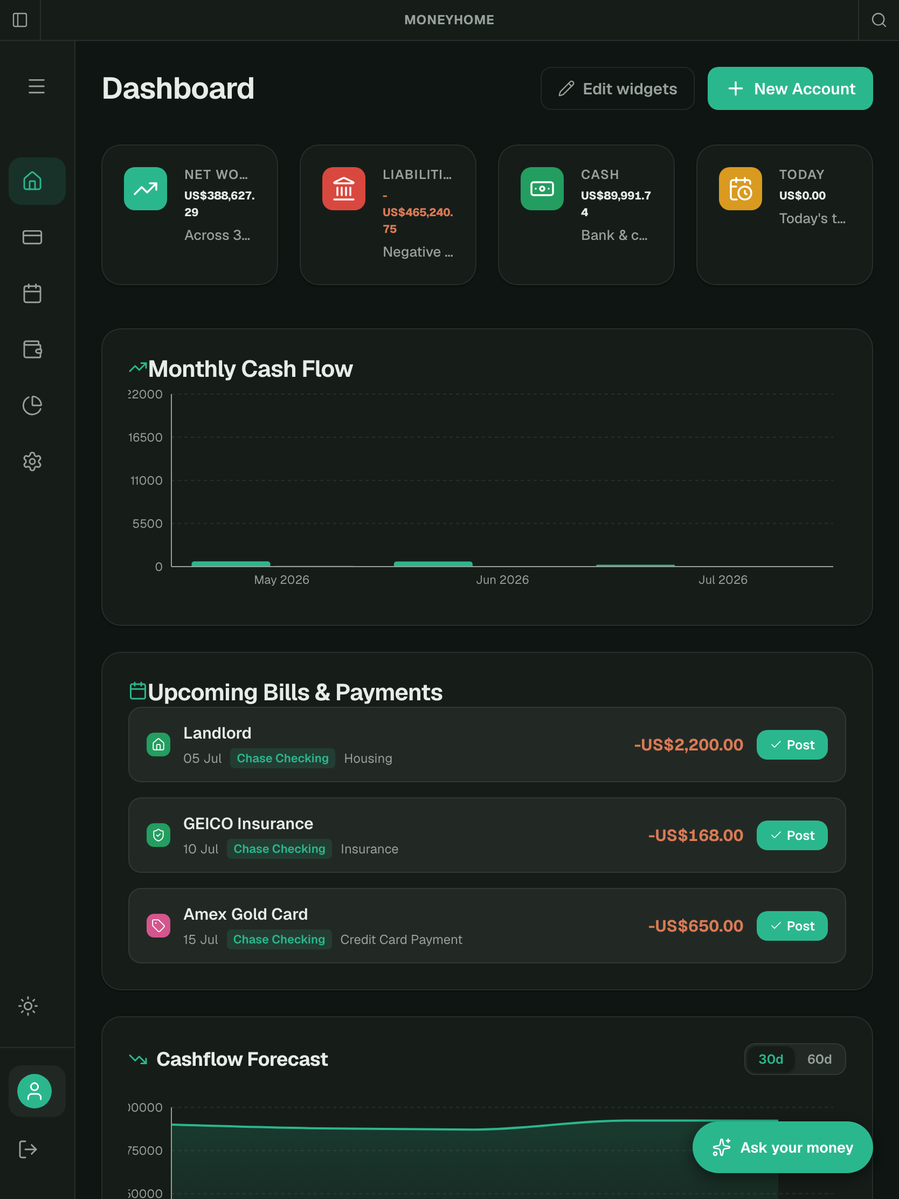899x1199 pixels.
Task: Click the May 2026 cash flow bar
Action: 231,564
